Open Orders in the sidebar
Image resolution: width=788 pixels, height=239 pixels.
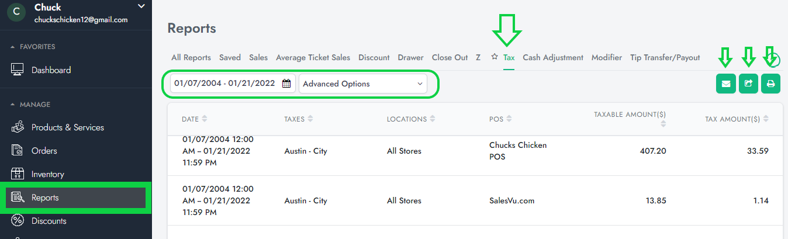click(44, 151)
